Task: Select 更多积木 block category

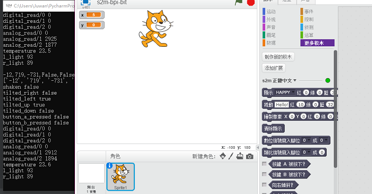Action: pyautogui.click(x=317, y=43)
